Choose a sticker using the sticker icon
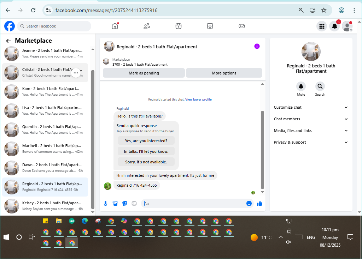 [x=125, y=204]
